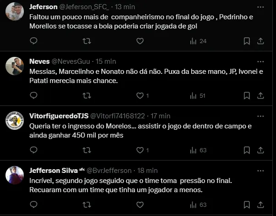Share Jeferson's tweet

point(260,41)
